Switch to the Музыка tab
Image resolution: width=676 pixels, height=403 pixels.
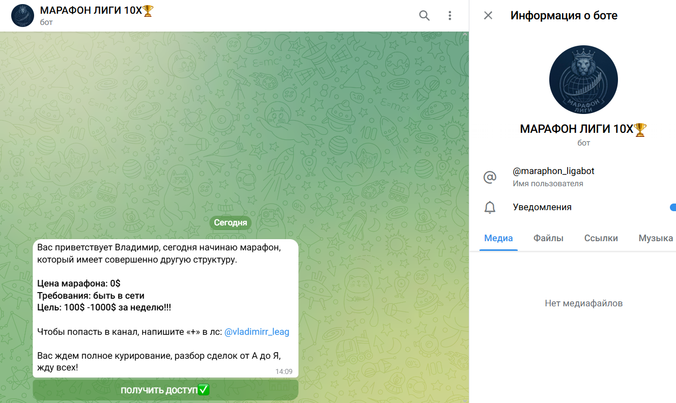coord(656,238)
